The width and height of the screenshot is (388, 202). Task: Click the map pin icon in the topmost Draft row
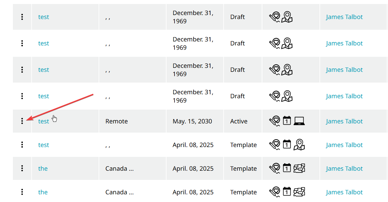287,17
